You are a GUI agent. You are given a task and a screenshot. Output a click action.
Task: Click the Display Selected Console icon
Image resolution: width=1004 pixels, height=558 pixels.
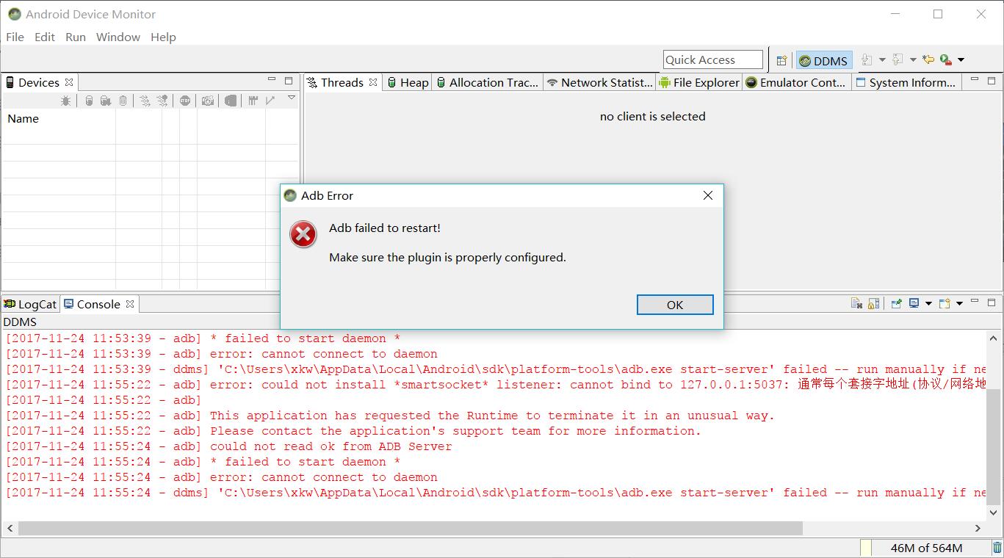pyautogui.click(x=914, y=302)
